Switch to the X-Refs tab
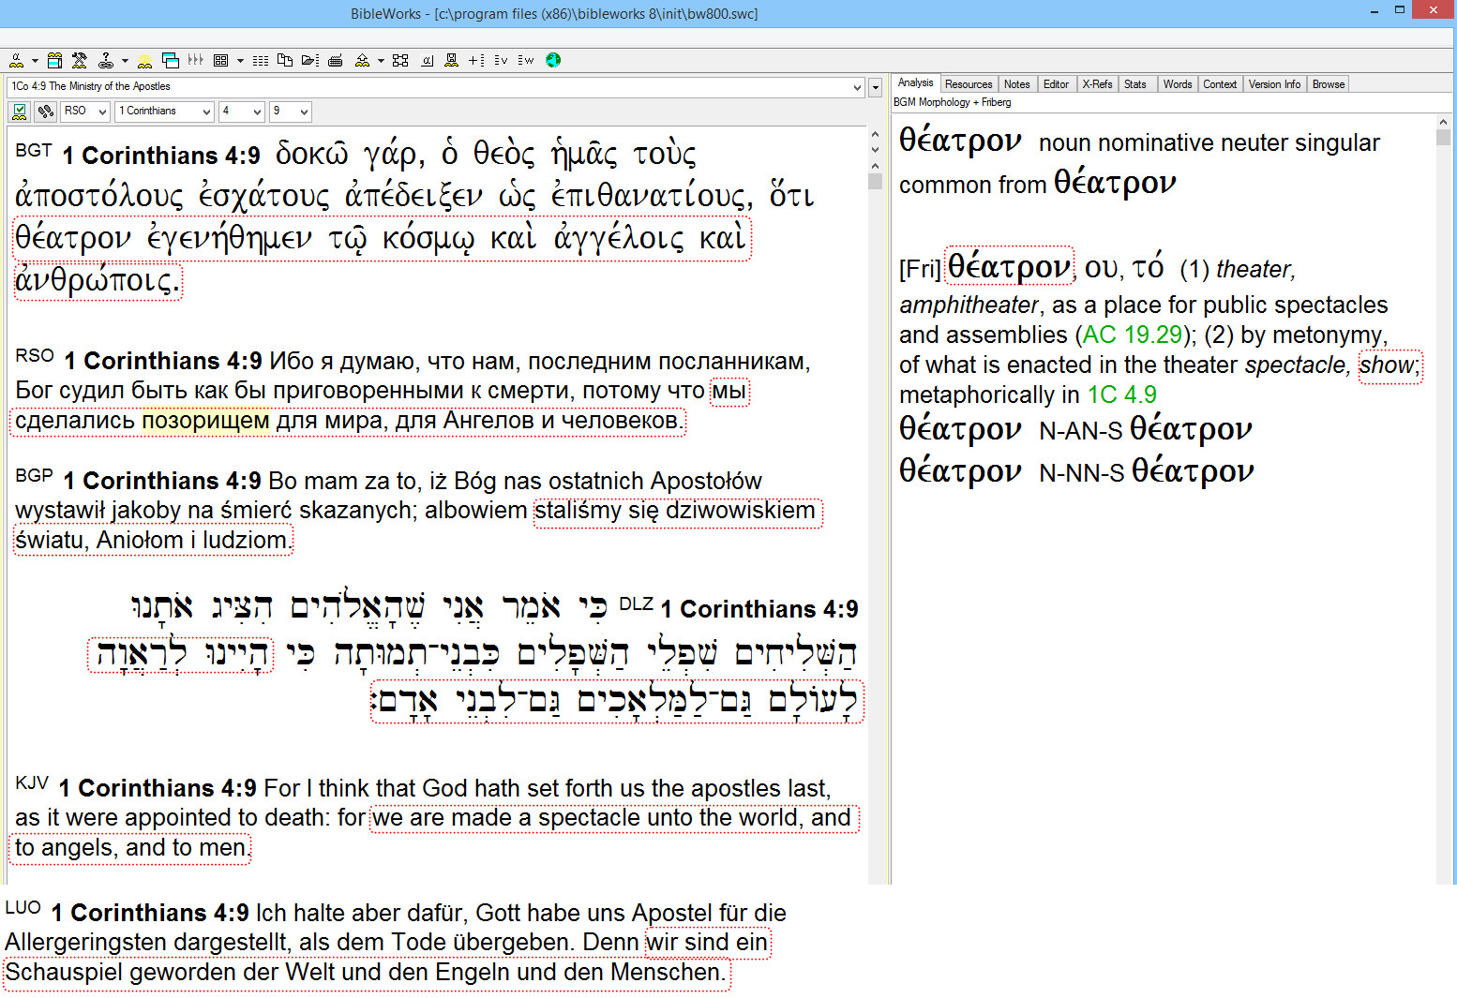This screenshot has height=998, width=1457. (x=1098, y=84)
